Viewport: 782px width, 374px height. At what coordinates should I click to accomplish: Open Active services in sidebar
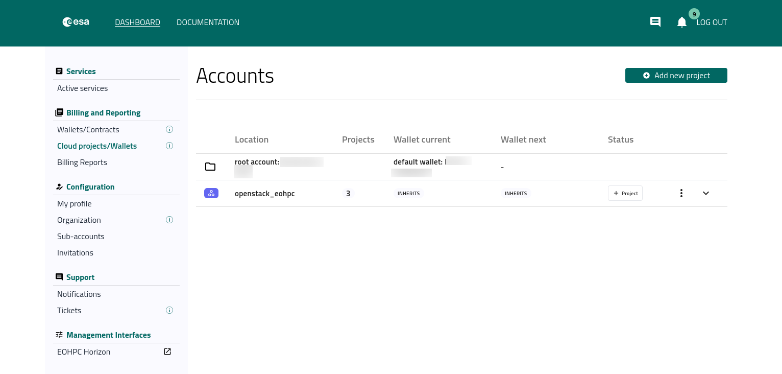pyautogui.click(x=83, y=88)
